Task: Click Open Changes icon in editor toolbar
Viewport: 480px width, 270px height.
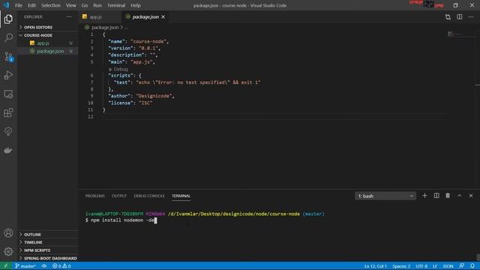Action: coord(448,16)
